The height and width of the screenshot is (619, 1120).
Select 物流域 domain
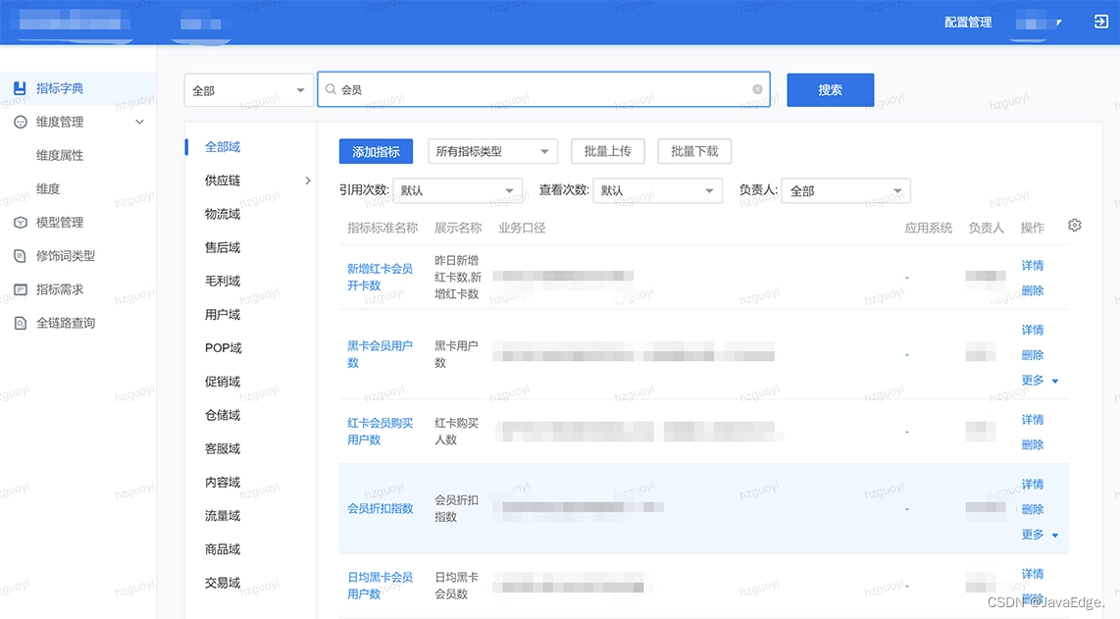tap(223, 215)
